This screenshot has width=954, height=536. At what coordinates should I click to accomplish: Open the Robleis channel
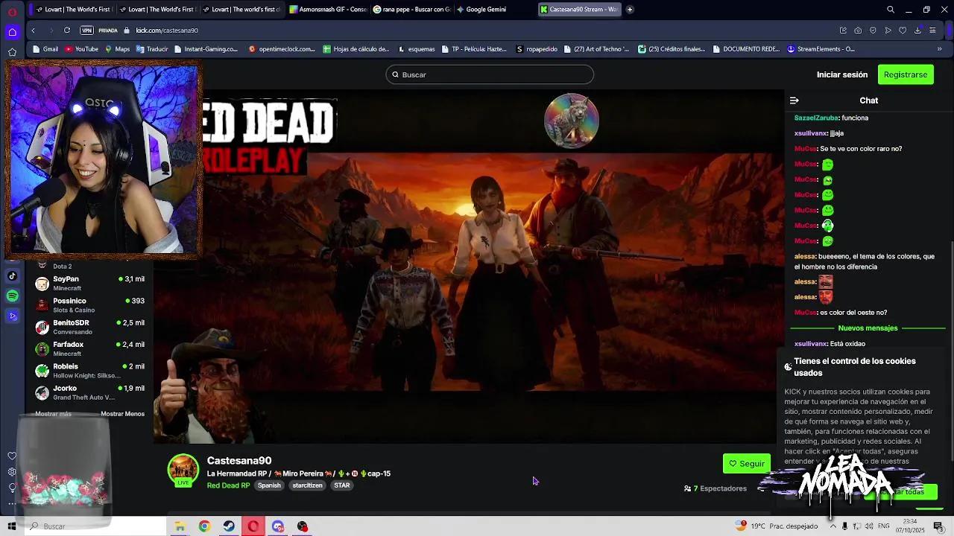tap(89, 371)
